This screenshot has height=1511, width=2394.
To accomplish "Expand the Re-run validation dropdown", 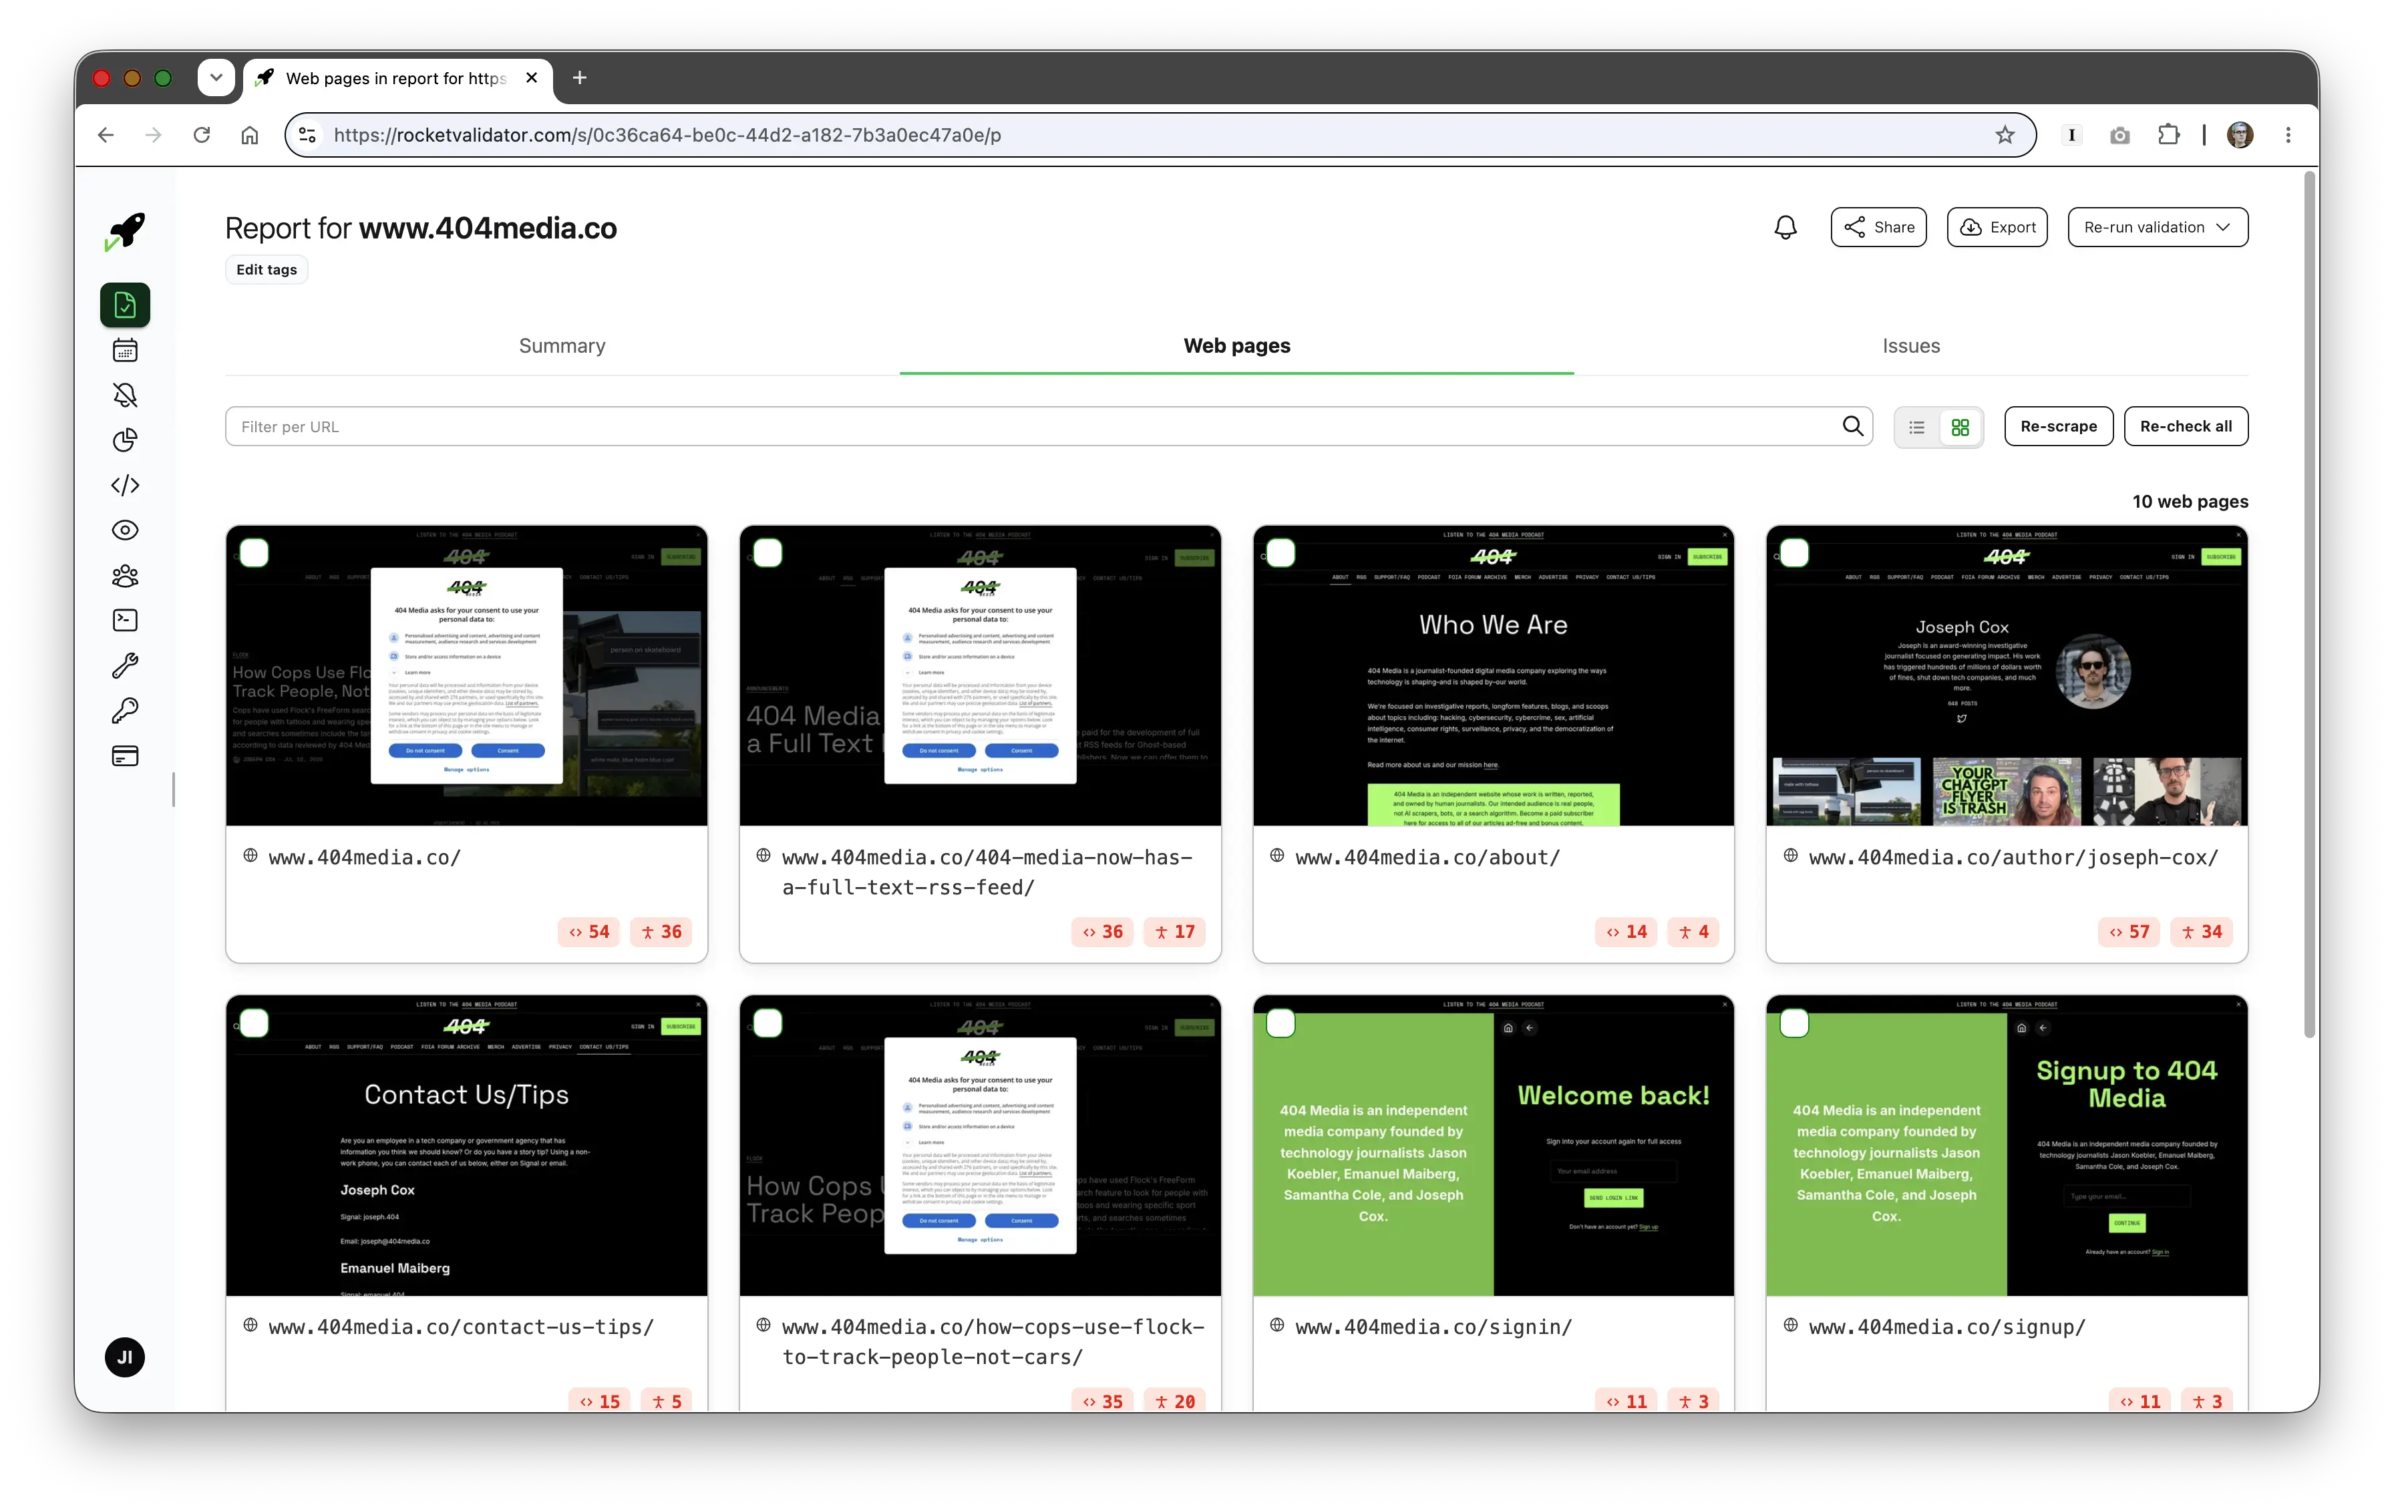I will click(x=2158, y=228).
